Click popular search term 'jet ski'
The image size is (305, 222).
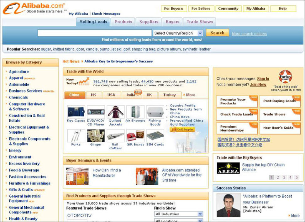click(116, 49)
